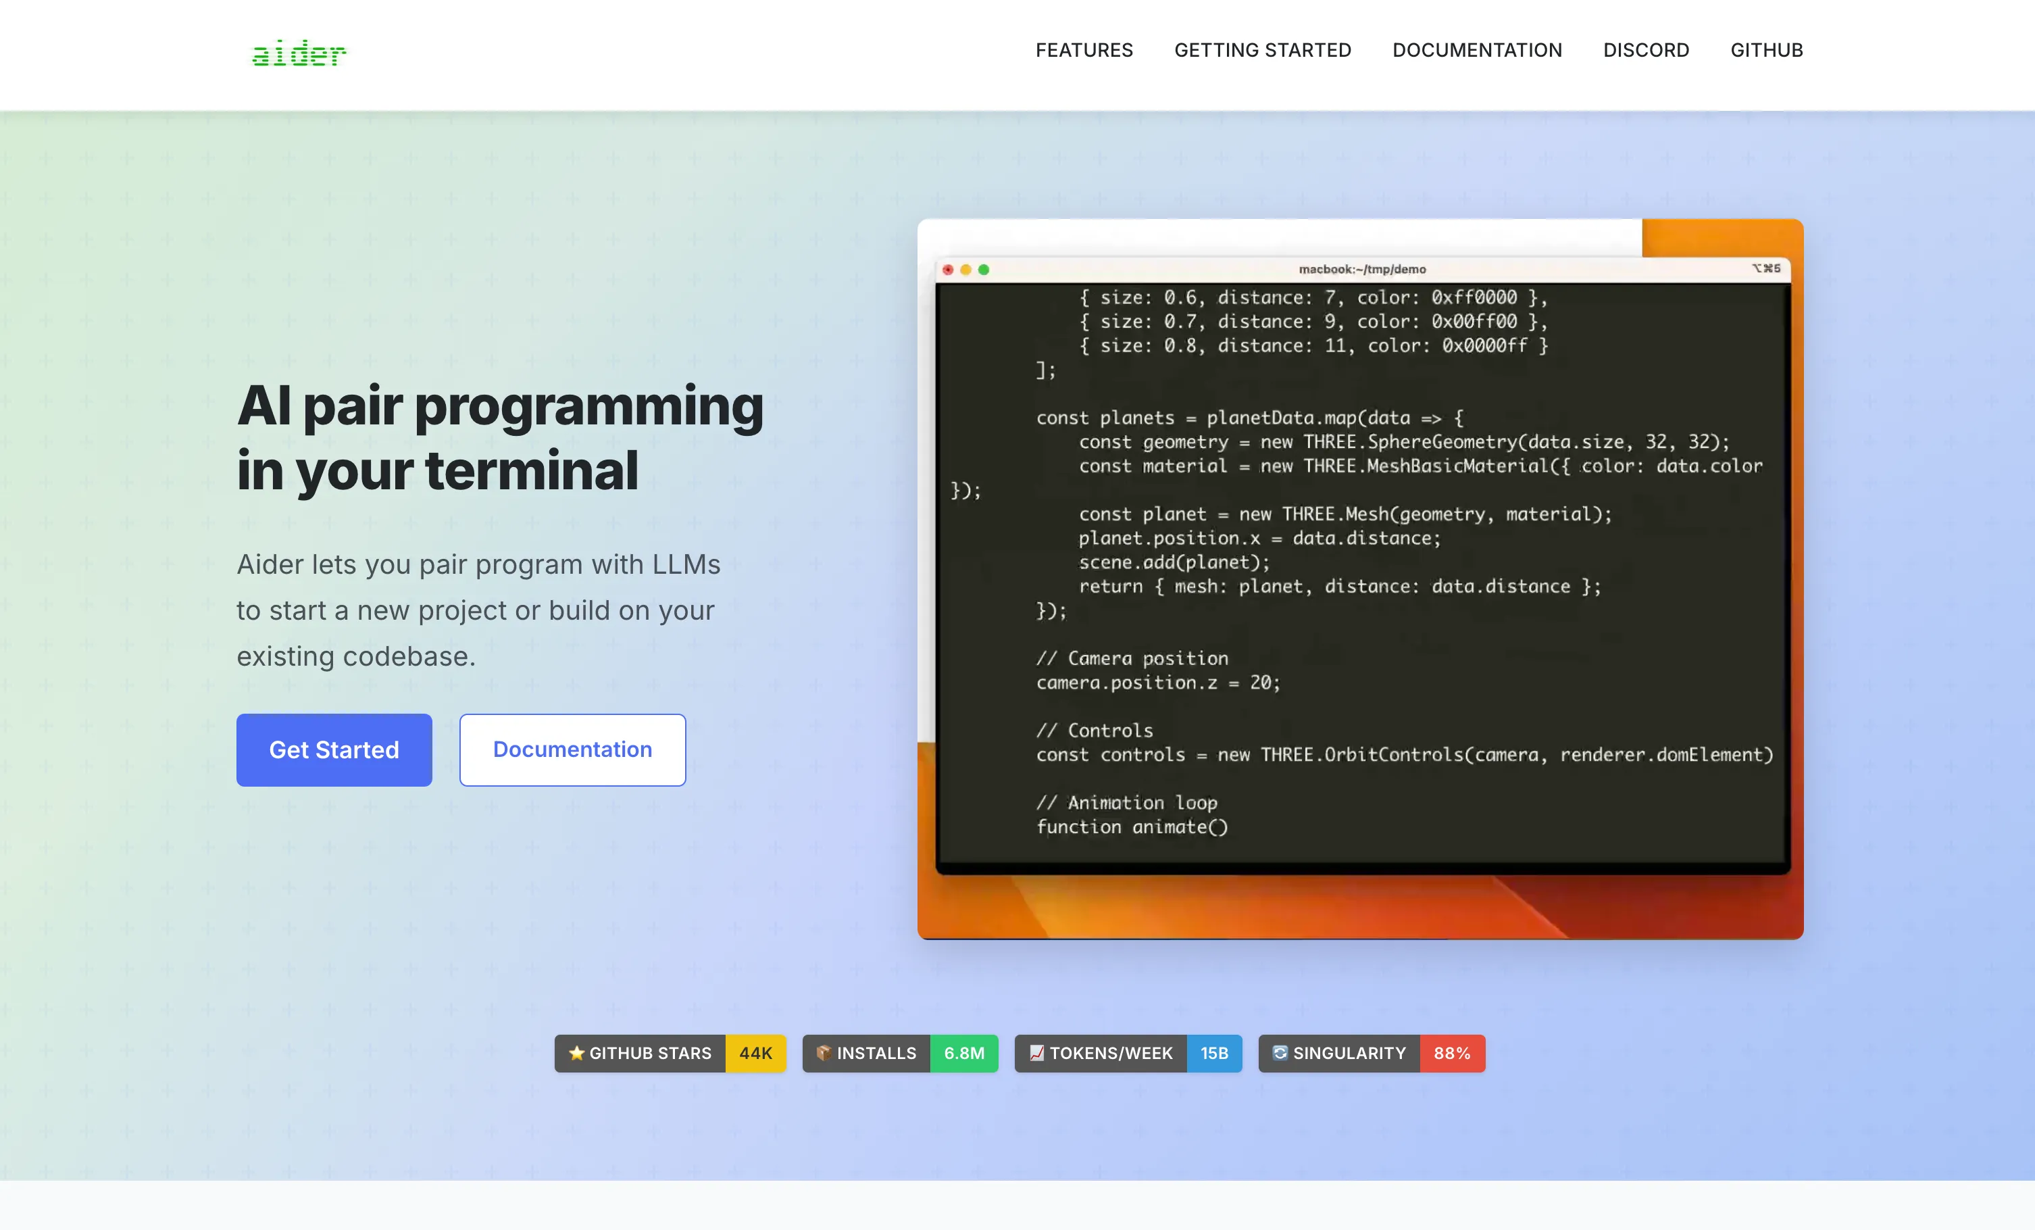
Task: Click the terminal demo video thumbnail
Action: [x=1360, y=579]
